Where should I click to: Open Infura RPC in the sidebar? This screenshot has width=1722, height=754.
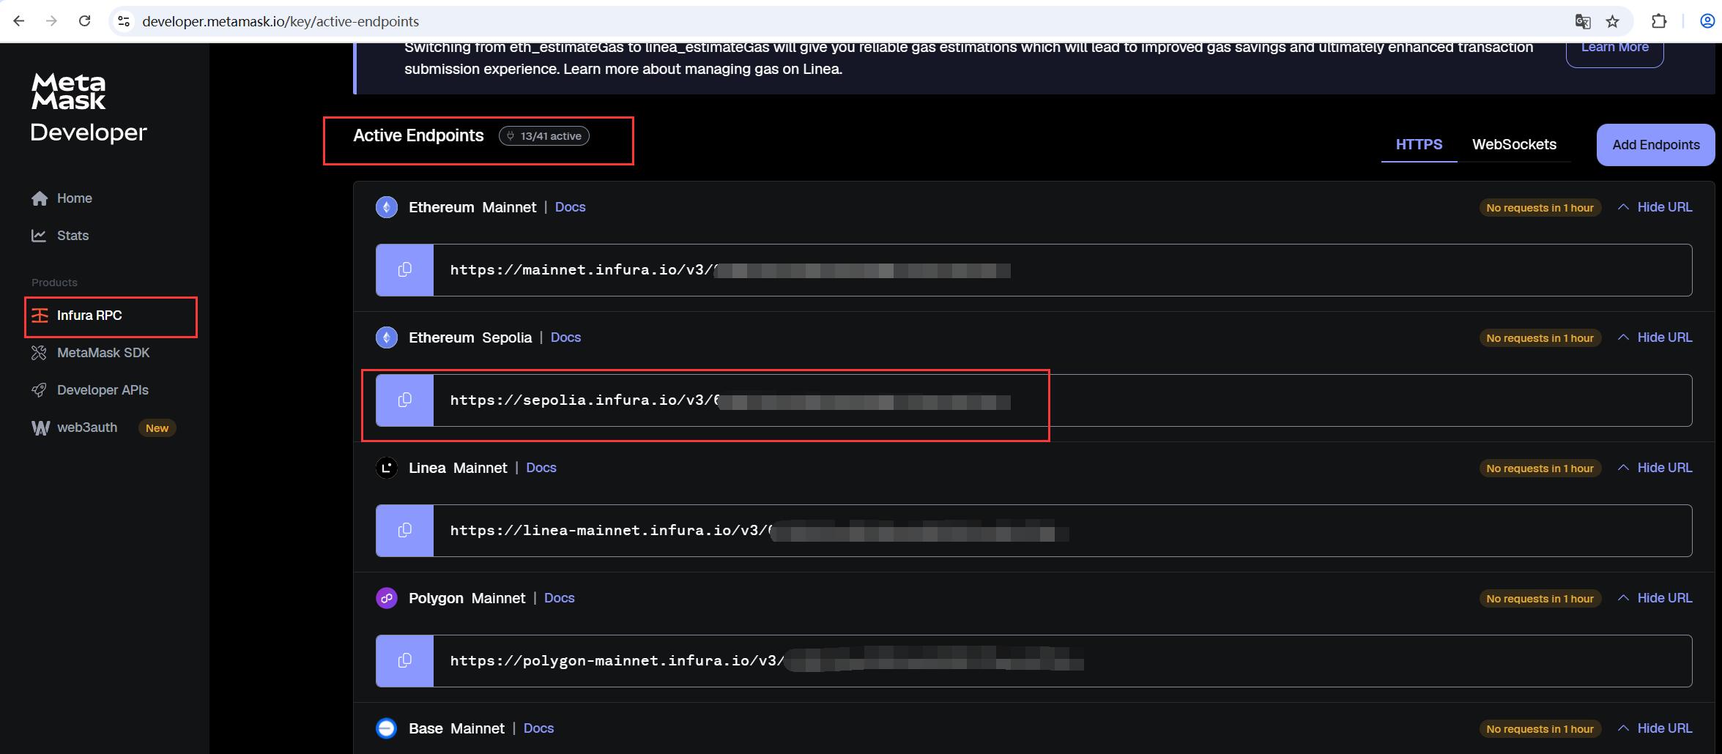click(x=89, y=316)
